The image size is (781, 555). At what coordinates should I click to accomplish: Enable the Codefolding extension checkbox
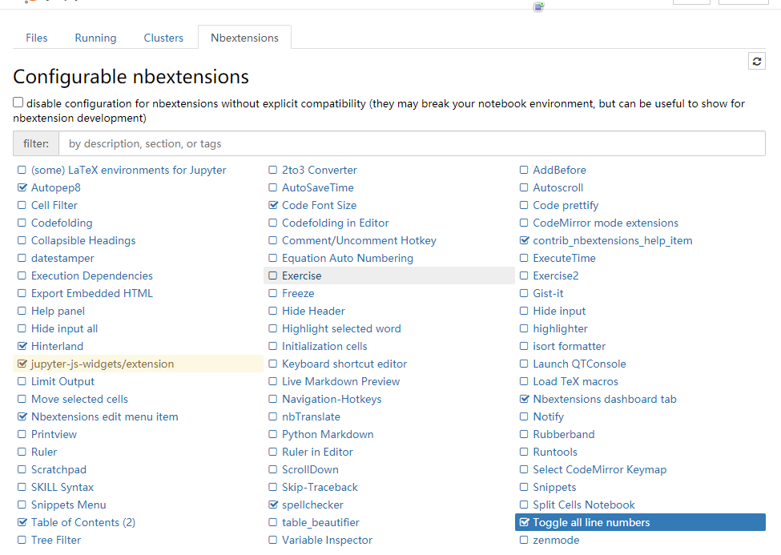(x=22, y=223)
